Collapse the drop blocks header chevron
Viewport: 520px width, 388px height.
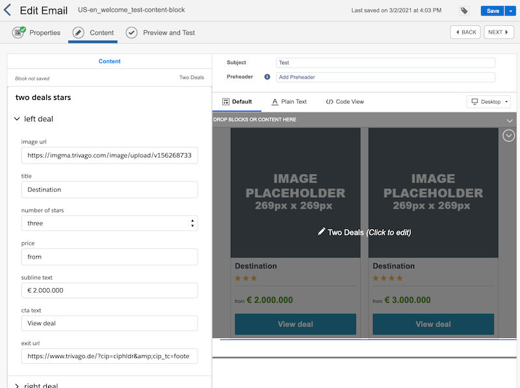tap(510, 121)
